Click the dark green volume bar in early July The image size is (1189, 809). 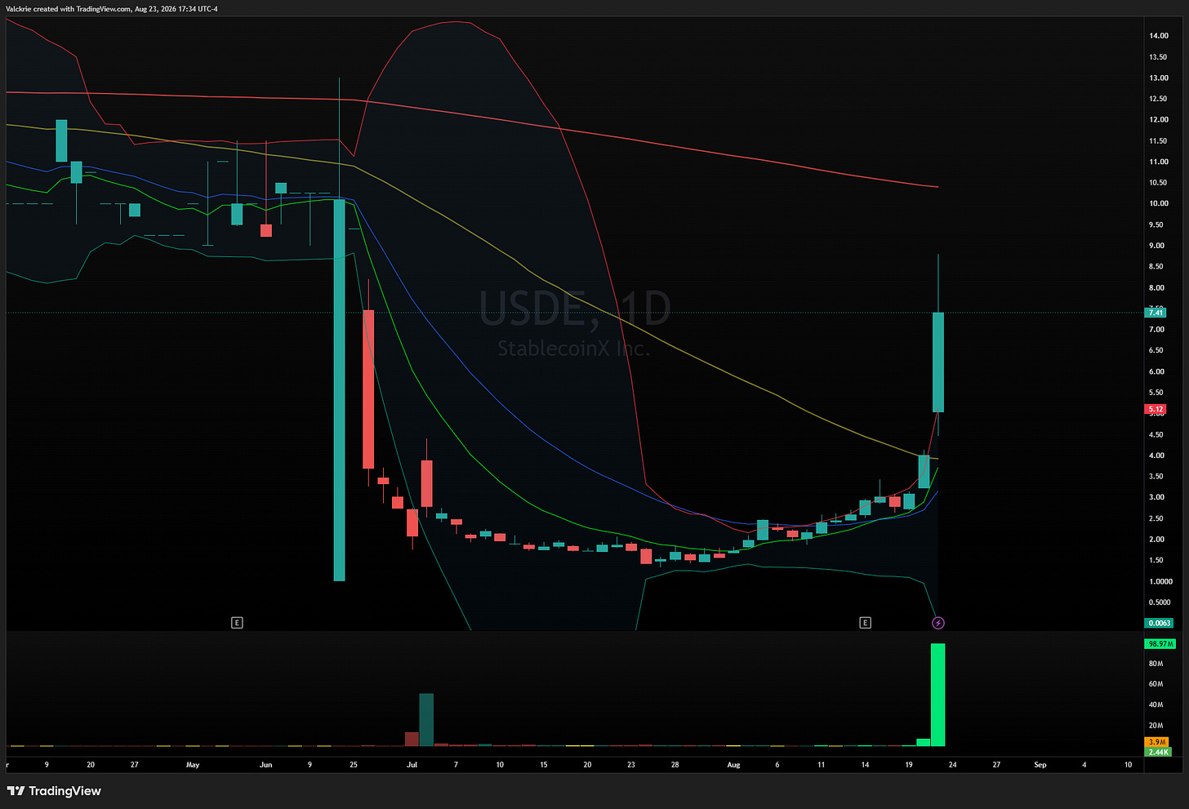click(x=426, y=720)
